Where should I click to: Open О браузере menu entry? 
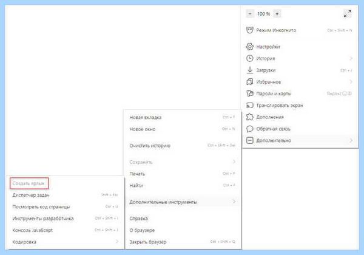coord(183,230)
